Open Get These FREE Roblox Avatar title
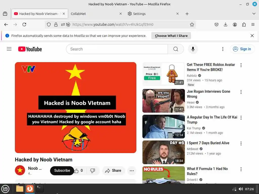Viewport: 259px width, 194px height. pyautogui.click(x=211, y=67)
